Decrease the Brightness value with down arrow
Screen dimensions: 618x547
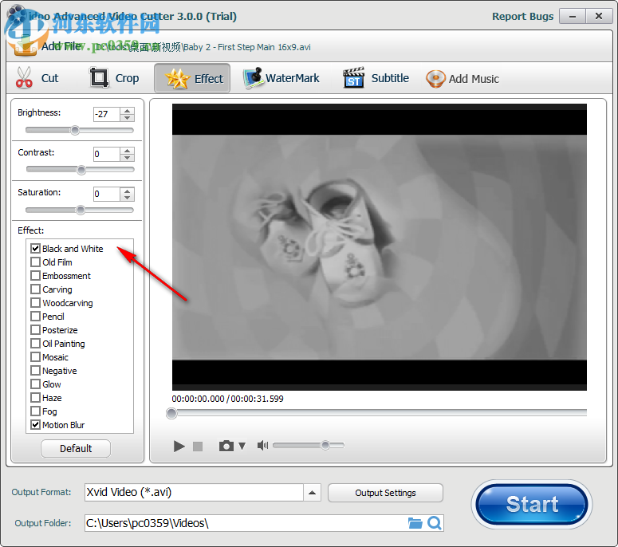coord(127,118)
